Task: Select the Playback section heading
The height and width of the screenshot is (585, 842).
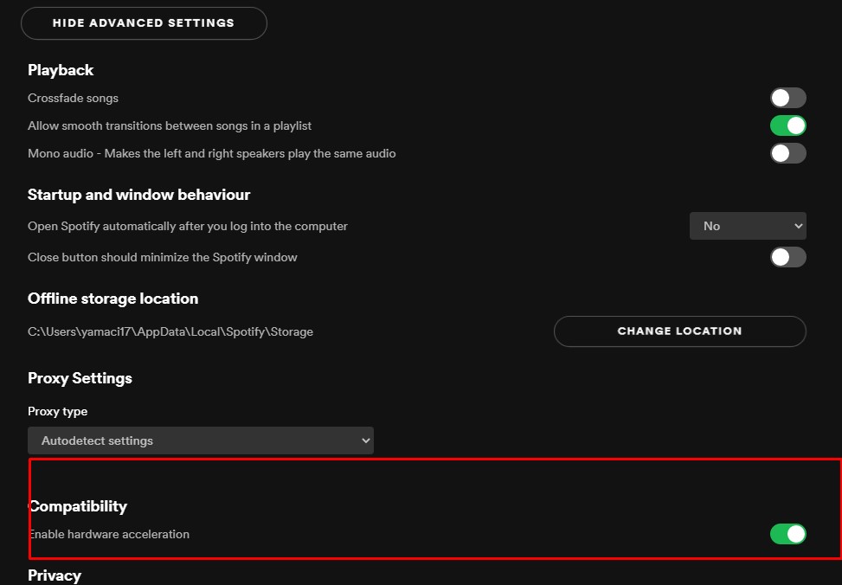Action: [x=61, y=70]
